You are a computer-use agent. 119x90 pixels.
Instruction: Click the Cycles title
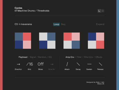pyautogui.click(x=18, y=8)
